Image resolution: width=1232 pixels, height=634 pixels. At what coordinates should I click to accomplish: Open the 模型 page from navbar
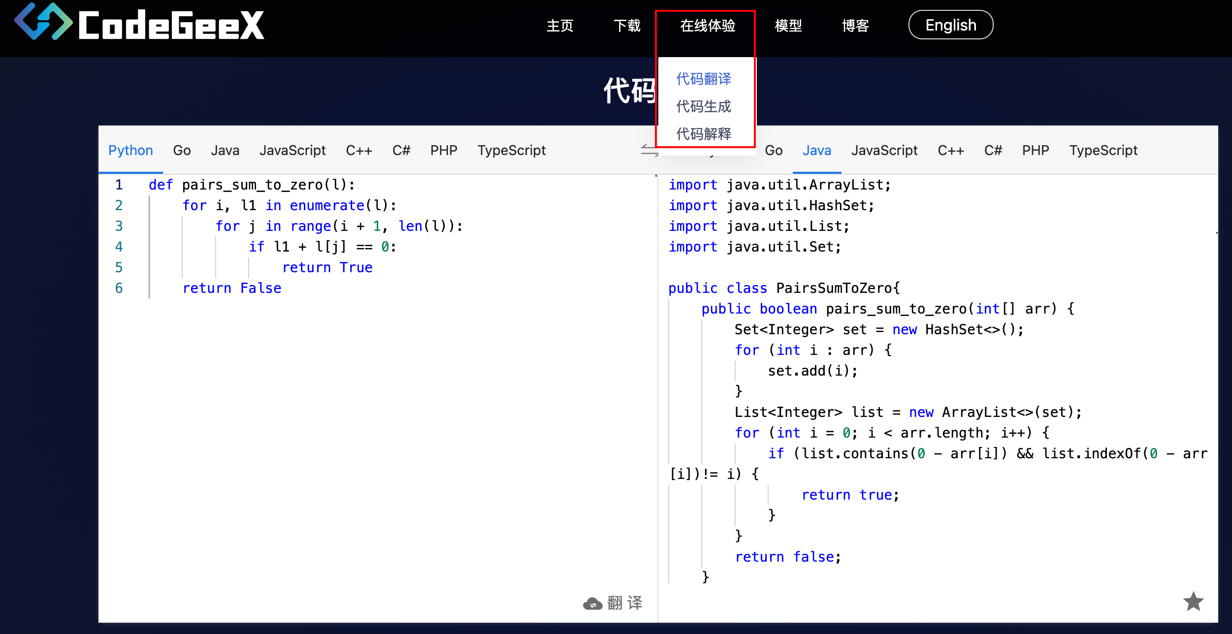[x=788, y=27]
